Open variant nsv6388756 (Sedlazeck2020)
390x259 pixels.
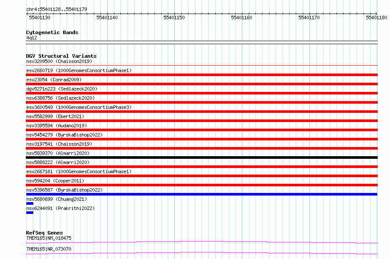[60, 98]
